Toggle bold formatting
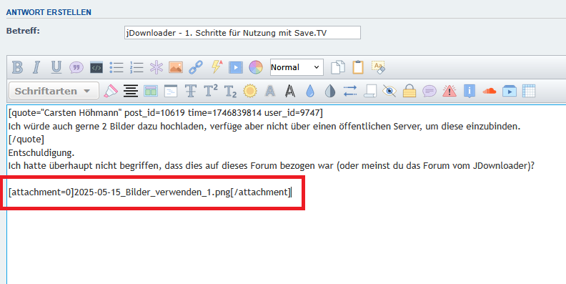566x284 pixels. coord(17,67)
